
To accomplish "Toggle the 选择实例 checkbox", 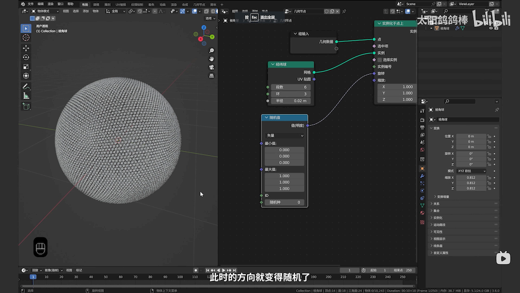I will (380, 60).
